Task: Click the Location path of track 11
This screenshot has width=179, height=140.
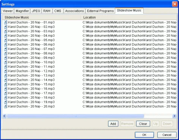Action: pyautogui.click(x=129, y=67)
